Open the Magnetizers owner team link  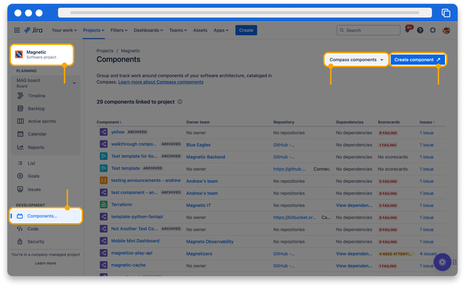tap(199, 254)
